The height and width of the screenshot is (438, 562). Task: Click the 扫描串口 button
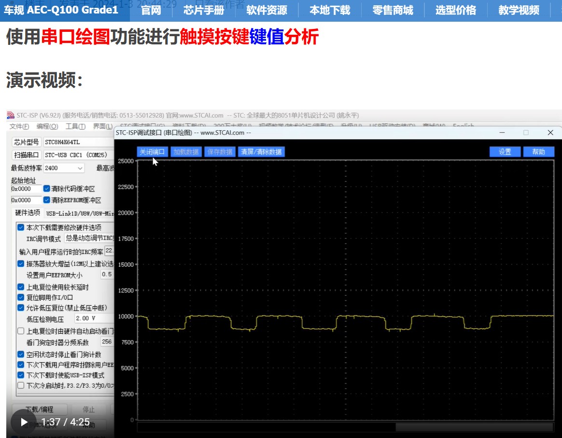(26, 155)
